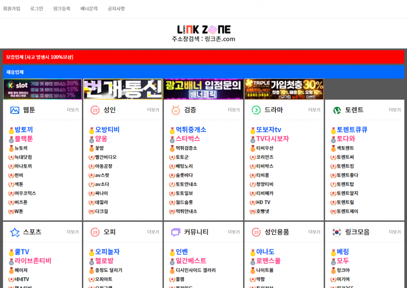
Task: Click the blue 제휴업체 bar
Action: click(x=204, y=72)
